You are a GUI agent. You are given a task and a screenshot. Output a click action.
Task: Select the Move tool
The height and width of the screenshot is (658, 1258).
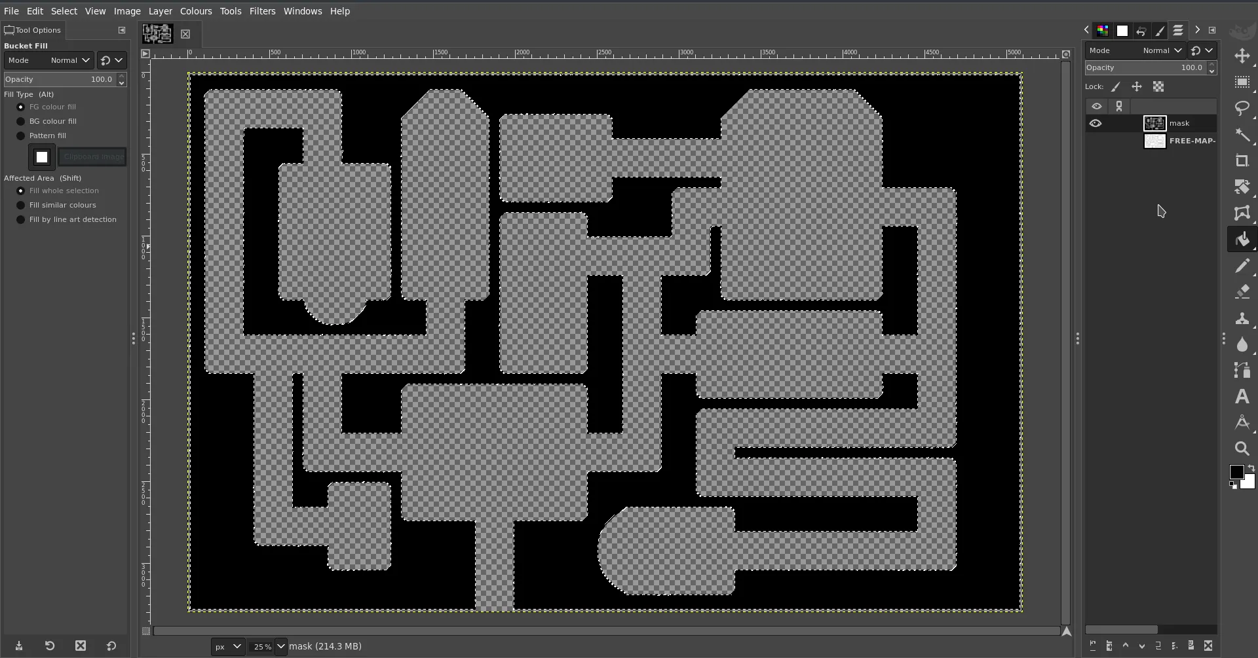coord(1242,56)
